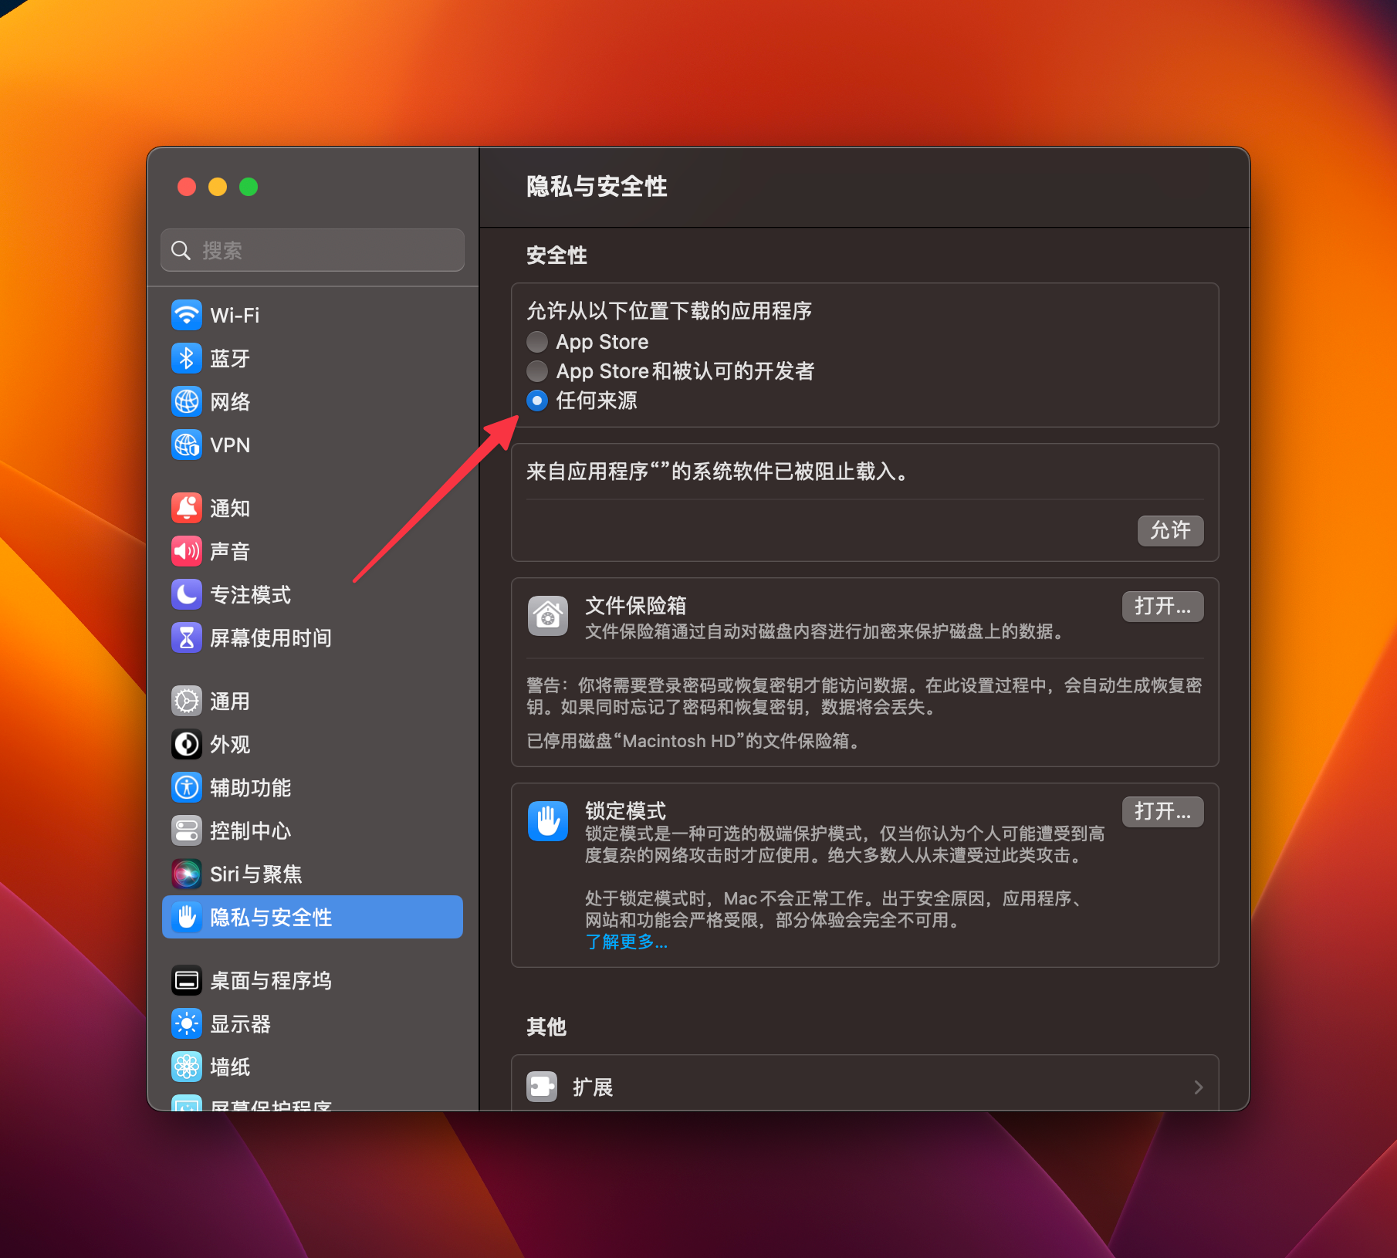Viewport: 1397px width, 1258px height.
Task: Select the 声音 speaker icon
Action: coord(187,551)
